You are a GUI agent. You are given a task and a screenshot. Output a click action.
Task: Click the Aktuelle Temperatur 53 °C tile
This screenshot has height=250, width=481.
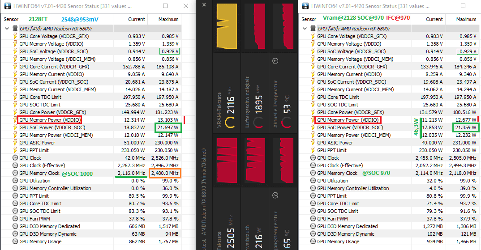coord(283,93)
